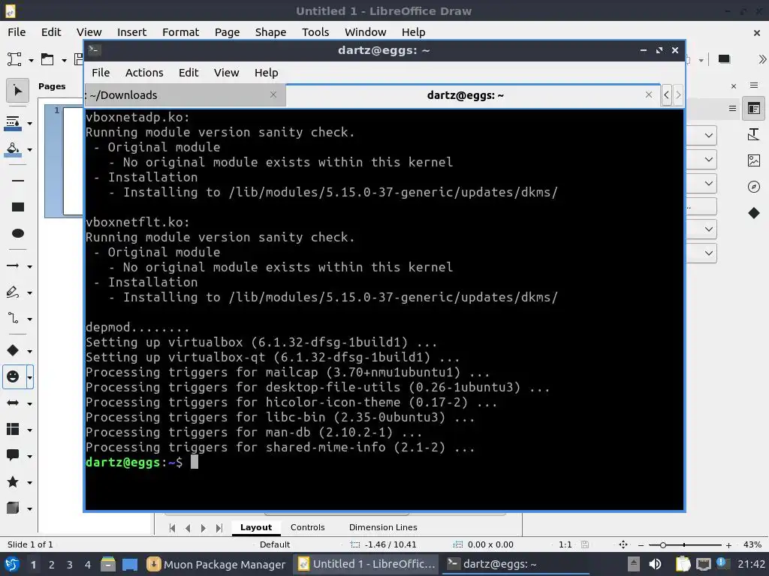769x576 pixels.
Task: Expand the first sidebar combo box
Action: click(709, 136)
